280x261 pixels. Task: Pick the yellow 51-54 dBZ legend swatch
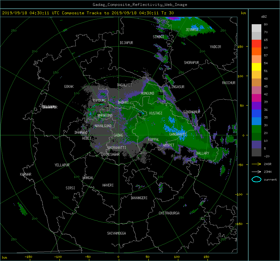tap(256, 67)
